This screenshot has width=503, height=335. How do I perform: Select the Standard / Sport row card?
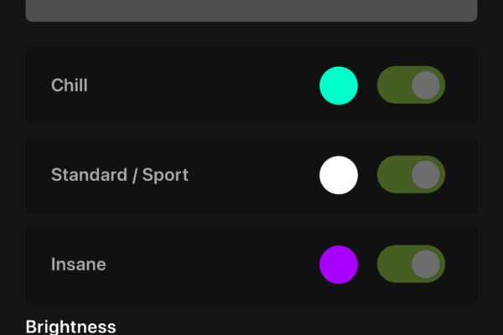coord(251,175)
